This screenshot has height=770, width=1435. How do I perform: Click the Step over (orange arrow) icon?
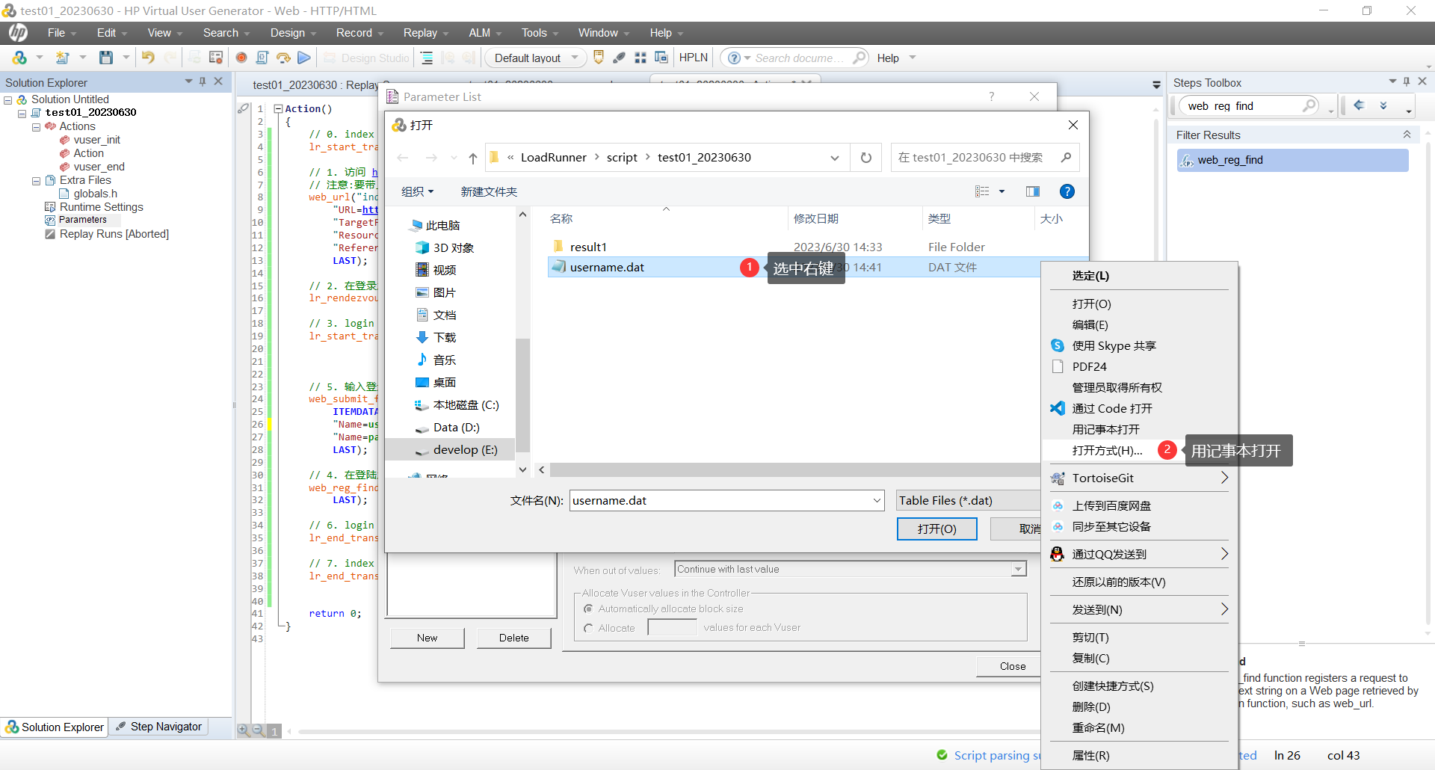click(283, 58)
